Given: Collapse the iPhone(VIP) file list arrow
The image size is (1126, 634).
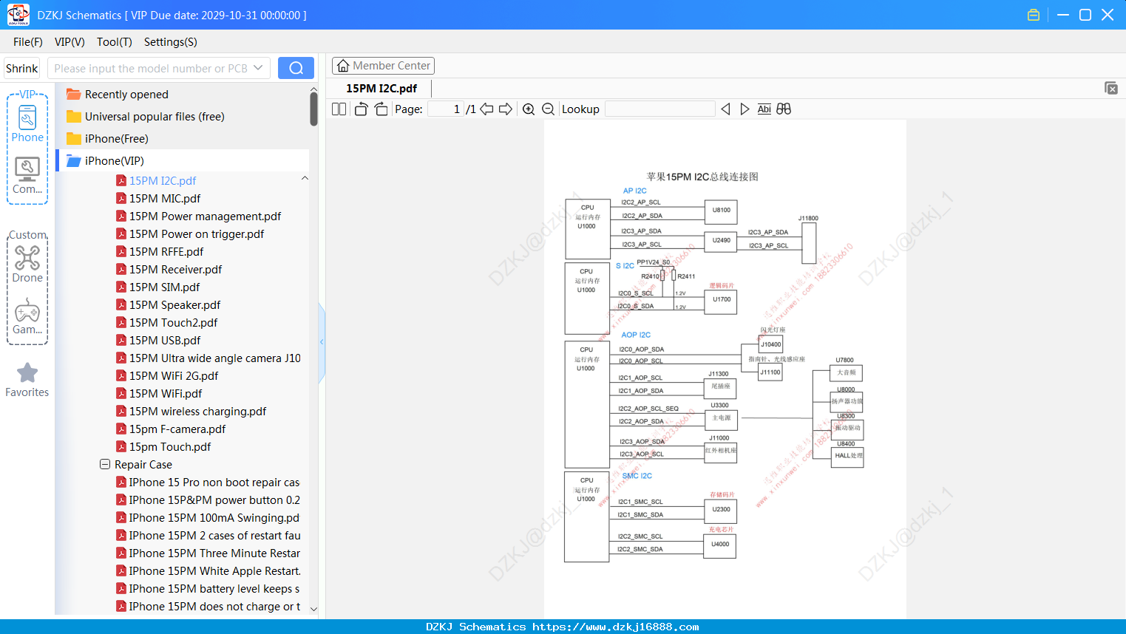Looking at the screenshot, I should click(305, 179).
